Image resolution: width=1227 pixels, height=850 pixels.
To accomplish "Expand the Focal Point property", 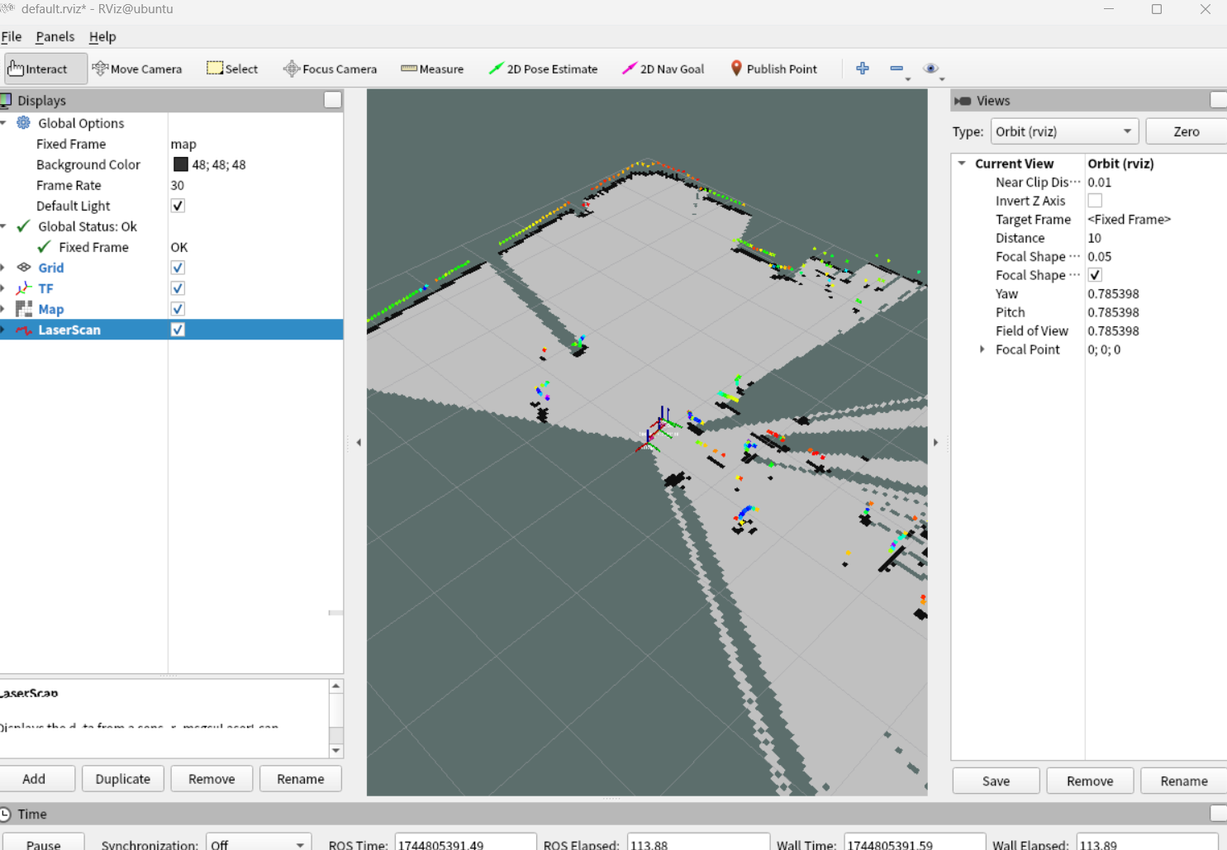I will pyautogui.click(x=982, y=349).
